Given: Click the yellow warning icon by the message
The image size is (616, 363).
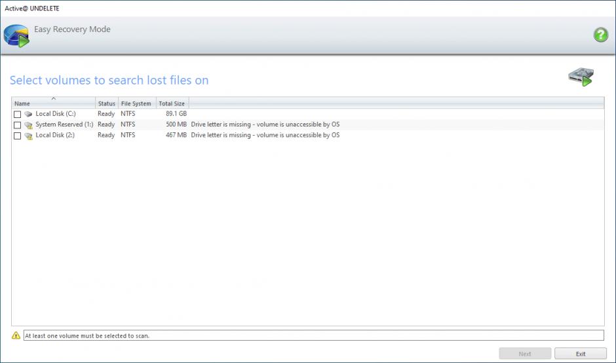Looking at the screenshot, I should pyautogui.click(x=16, y=335).
